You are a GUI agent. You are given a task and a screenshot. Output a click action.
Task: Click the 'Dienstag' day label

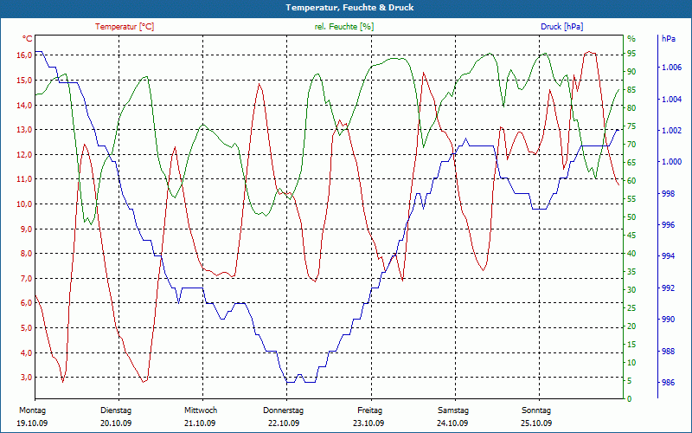[116, 410]
